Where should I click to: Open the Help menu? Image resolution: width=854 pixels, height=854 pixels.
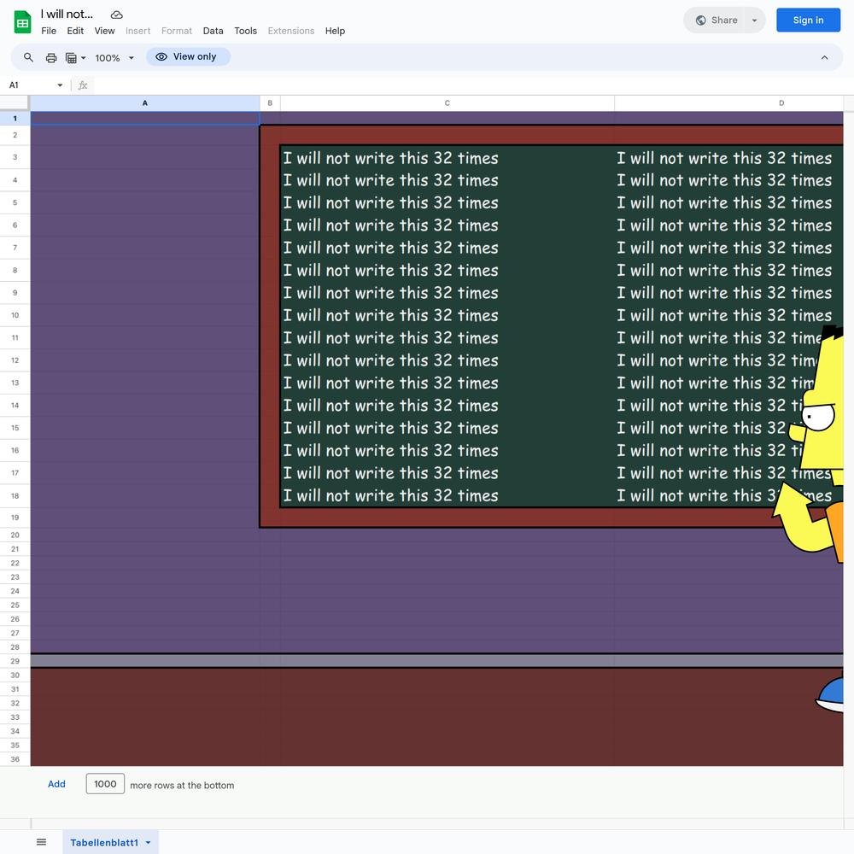(335, 31)
